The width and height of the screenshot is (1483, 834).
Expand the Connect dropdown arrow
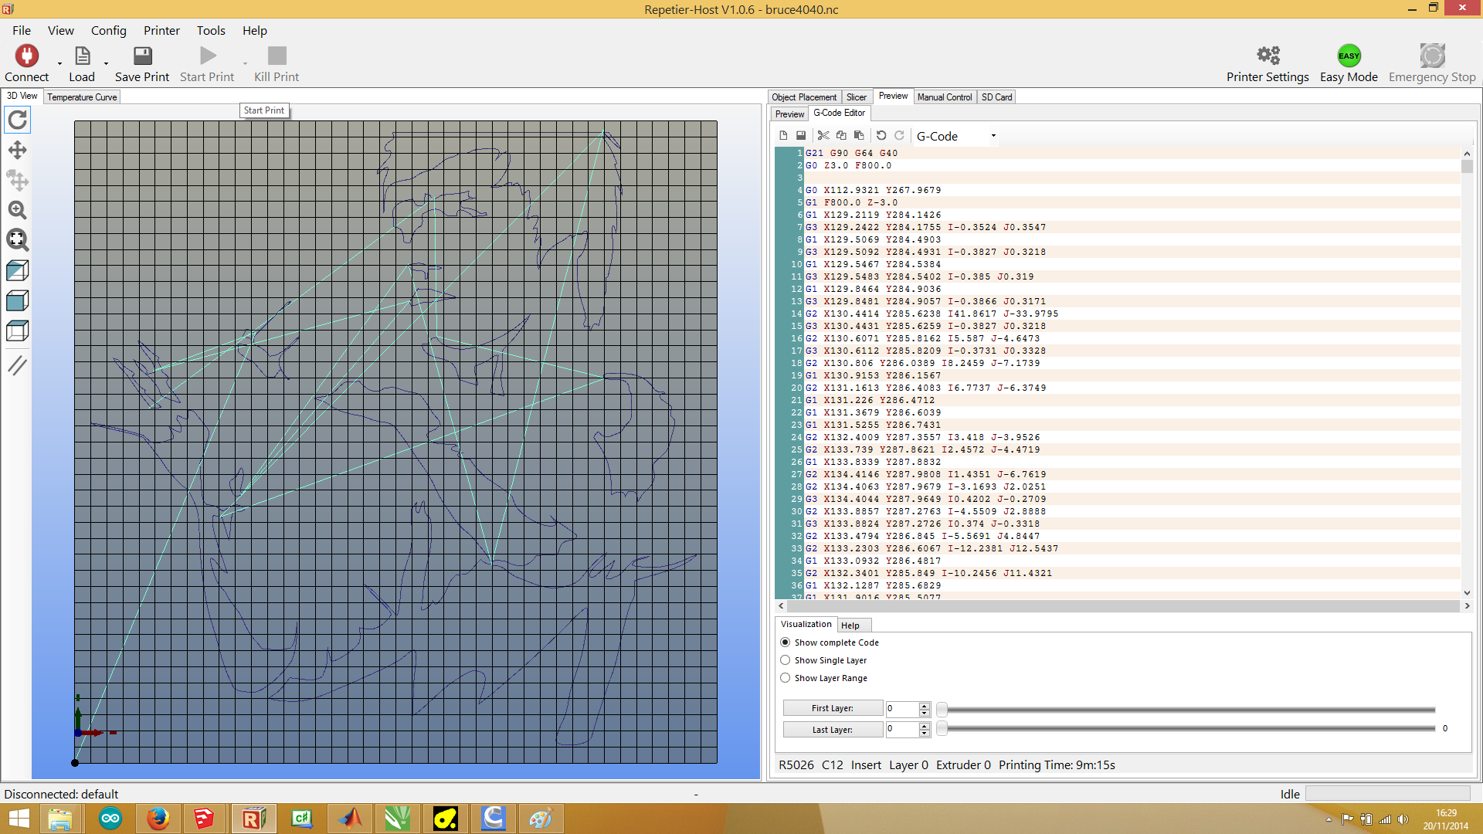coord(59,63)
